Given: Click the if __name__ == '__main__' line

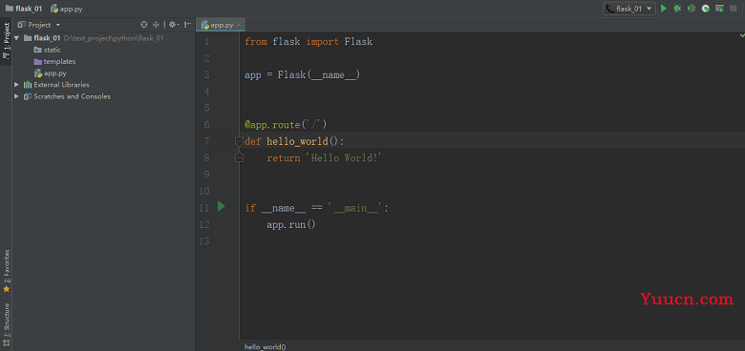Looking at the screenshot, I should point(316,208).
